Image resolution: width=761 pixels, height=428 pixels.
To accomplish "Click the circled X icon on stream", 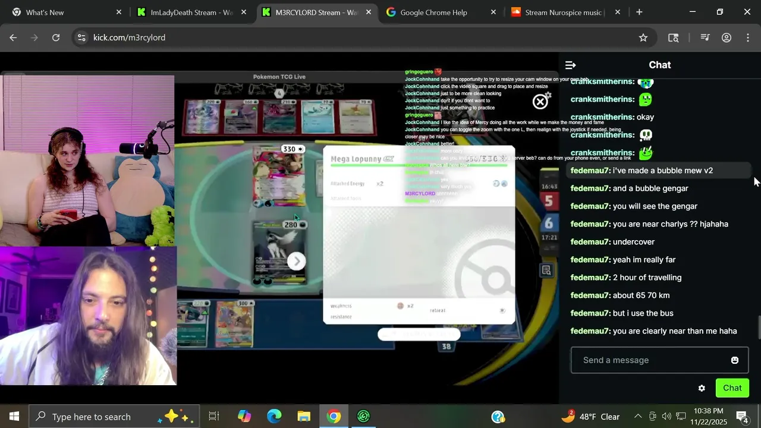I will click(x=540, y=102).
